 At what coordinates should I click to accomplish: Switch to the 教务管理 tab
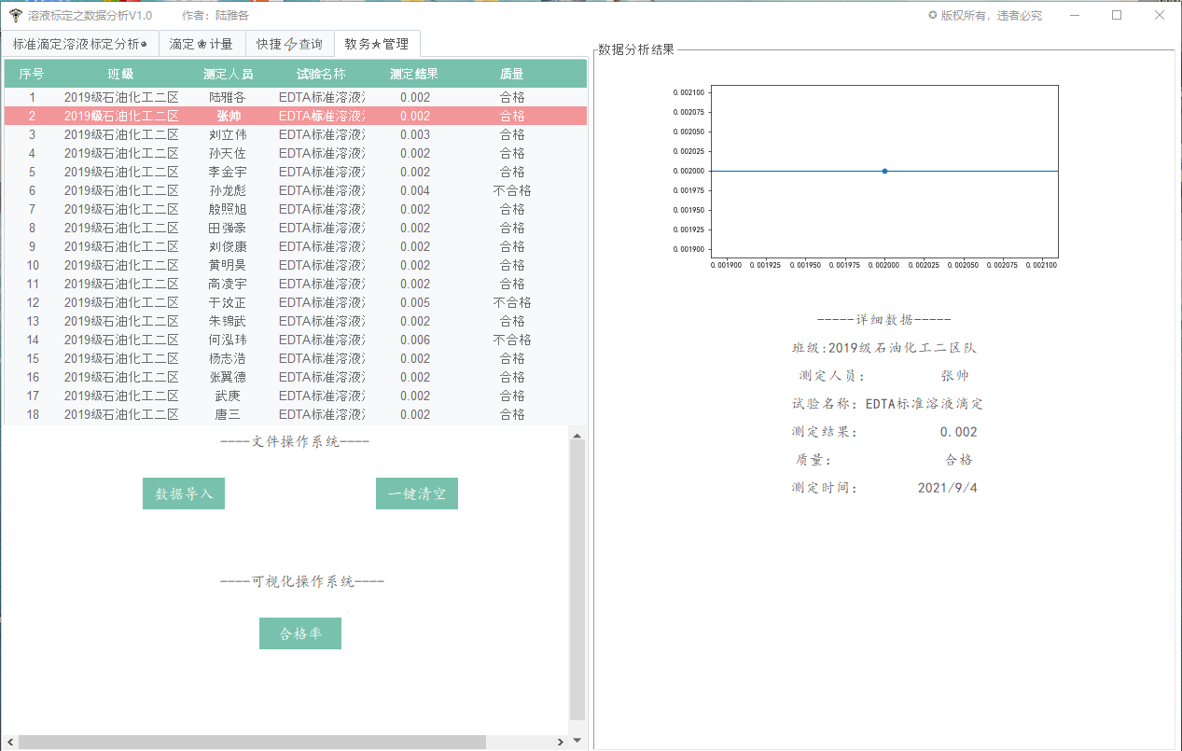tap(376, 43)
